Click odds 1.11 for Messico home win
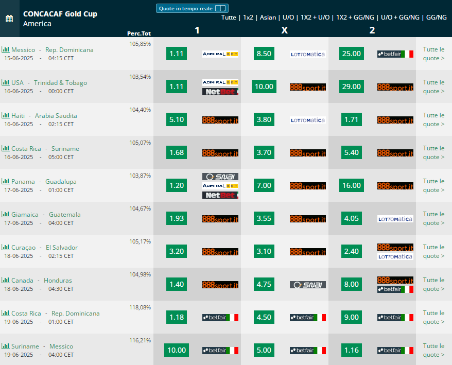 pos(177,54)
